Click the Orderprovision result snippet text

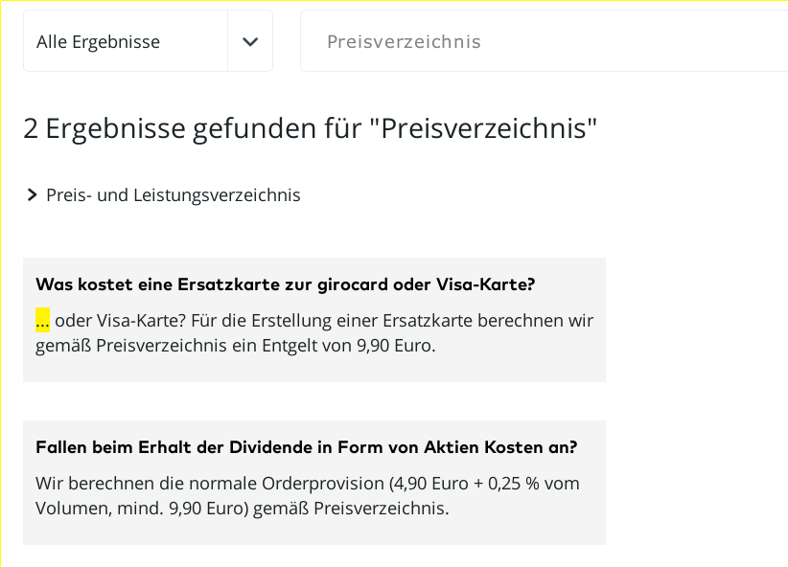307,495
